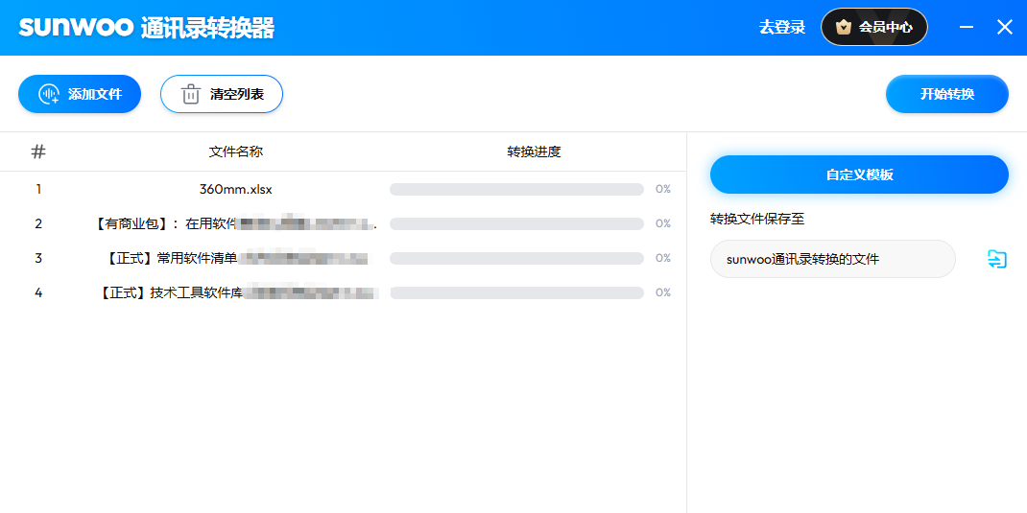Viewport: 1027px width, 513px height.
Task: Select the 360mm.xlsx file row
Action: [x=235, y=189]
